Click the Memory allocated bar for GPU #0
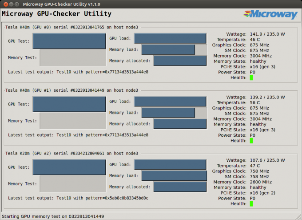302x220 pixels. point(180,61)
